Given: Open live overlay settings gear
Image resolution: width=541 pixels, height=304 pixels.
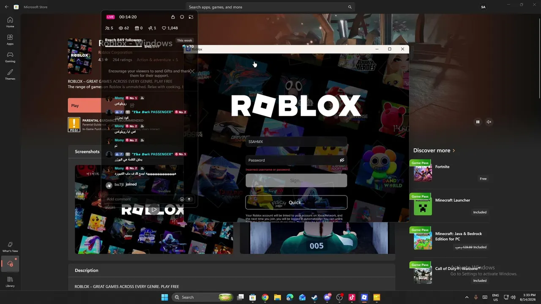Looking at the screenshot, I should (x=182, y=17).
